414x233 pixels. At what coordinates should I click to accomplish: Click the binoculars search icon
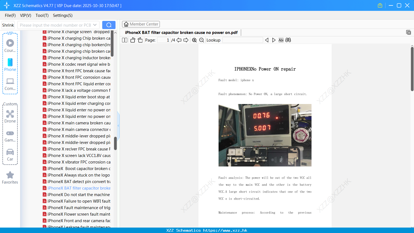click(x=288, y=40)
